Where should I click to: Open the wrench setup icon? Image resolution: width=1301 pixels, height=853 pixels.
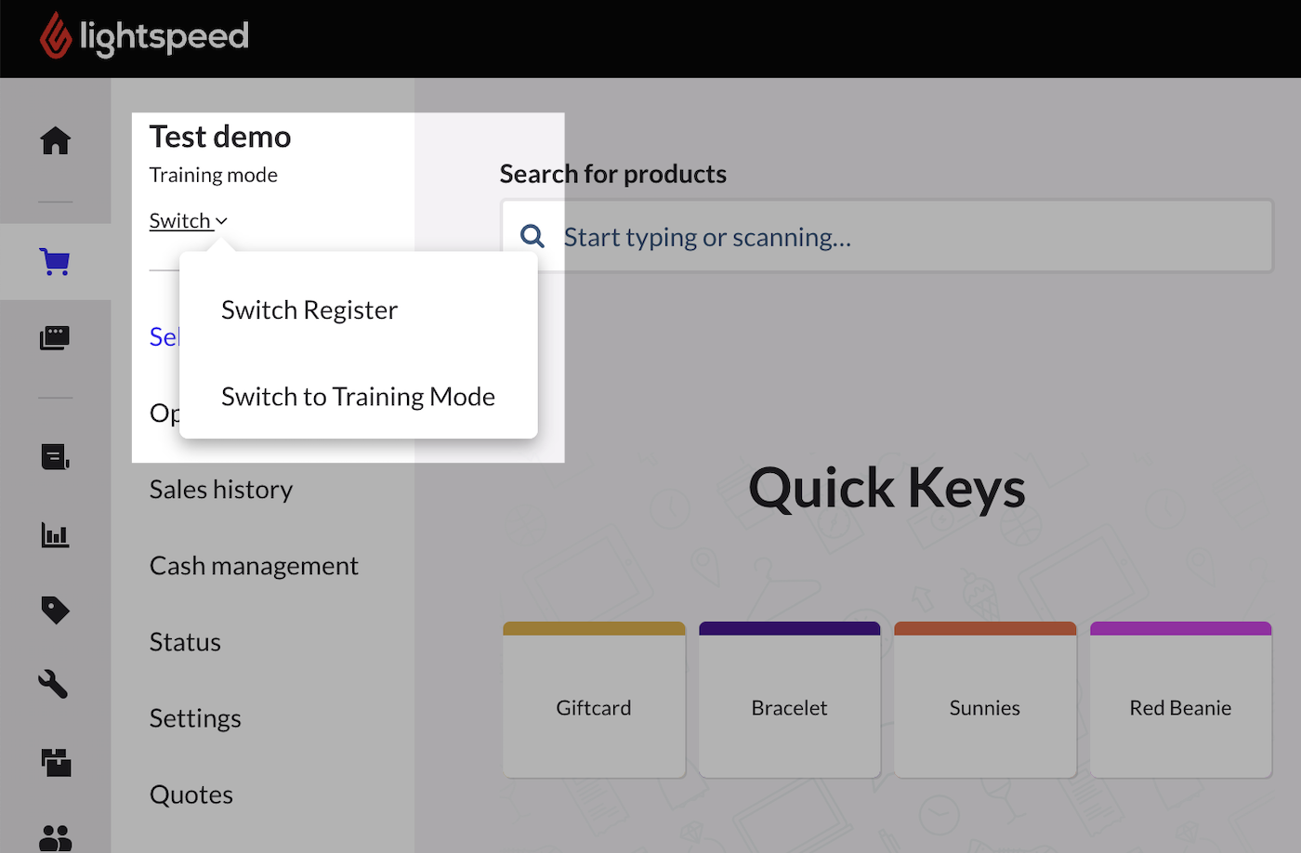click(x=55, y=685)
